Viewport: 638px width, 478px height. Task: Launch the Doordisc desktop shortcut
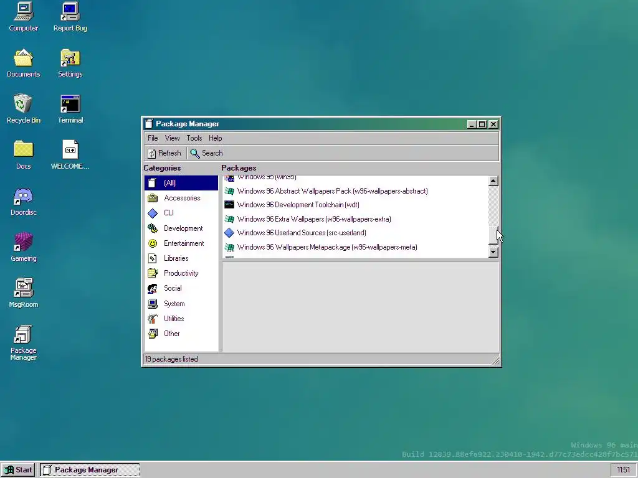pos(23,201)
